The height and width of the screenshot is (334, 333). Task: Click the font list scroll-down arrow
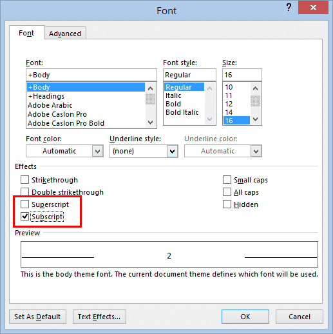[151, 123]
